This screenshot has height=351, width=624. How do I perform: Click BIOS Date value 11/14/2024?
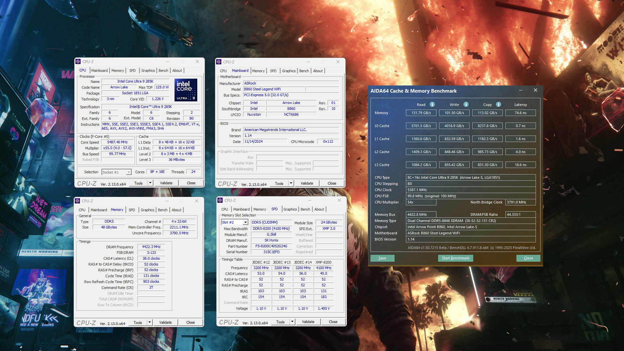coord(265,141)
